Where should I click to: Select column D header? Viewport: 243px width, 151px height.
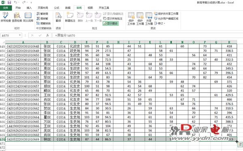pyautogui.click(x=75, y=42)
